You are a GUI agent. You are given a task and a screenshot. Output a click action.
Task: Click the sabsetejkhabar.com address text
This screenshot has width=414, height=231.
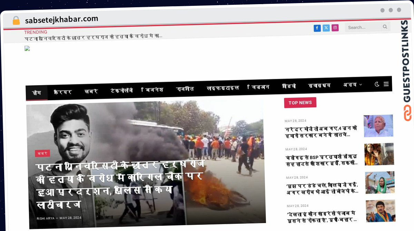pos(61,19)
